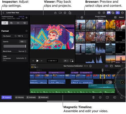This screenshot has width=126, height=114.
Task: Toggle the inspector button in top toolbar
Action: pyautogui.click(x=117, y=13)
